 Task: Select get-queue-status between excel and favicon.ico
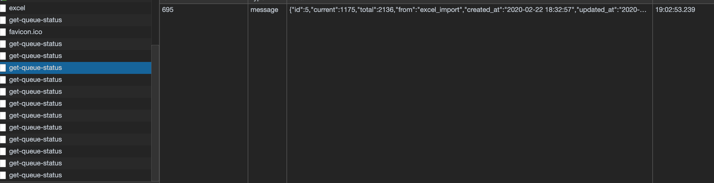35,20
